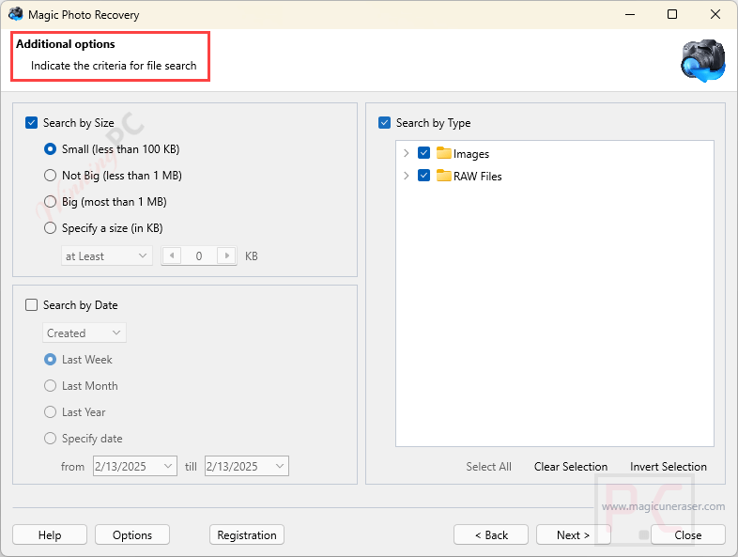Click the RAW Files folder icon
The width and height of the screenshot is (738, 557).
point(443,176)
